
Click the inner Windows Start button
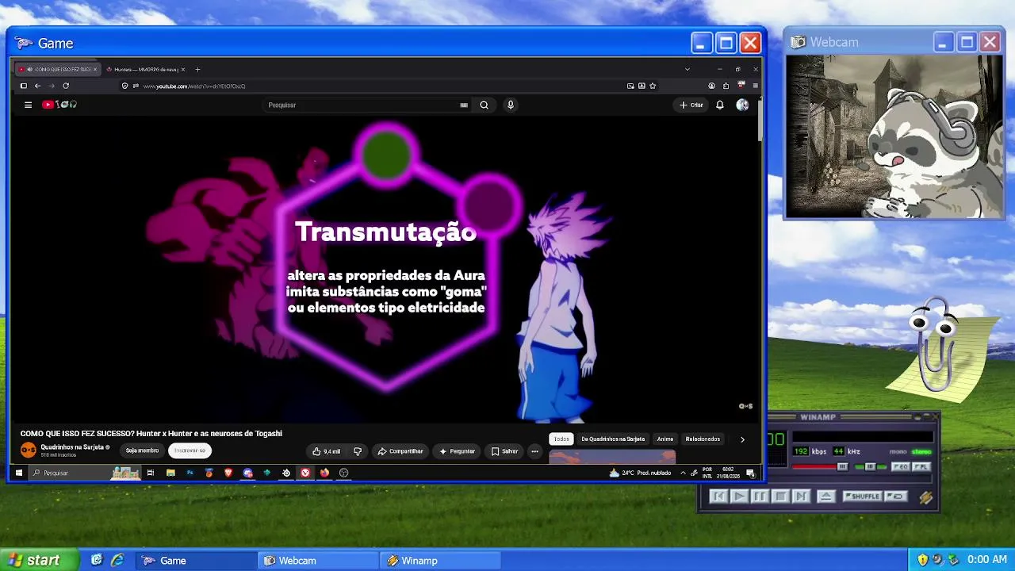[x=19, y=473]
